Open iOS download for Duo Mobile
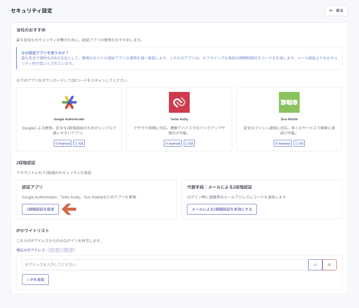The image size is (359, 308). 299,143
